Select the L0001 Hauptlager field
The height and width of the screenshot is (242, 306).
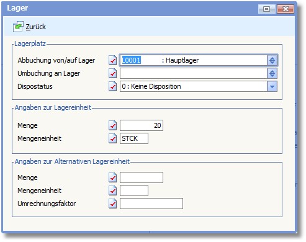click(194, 60)
